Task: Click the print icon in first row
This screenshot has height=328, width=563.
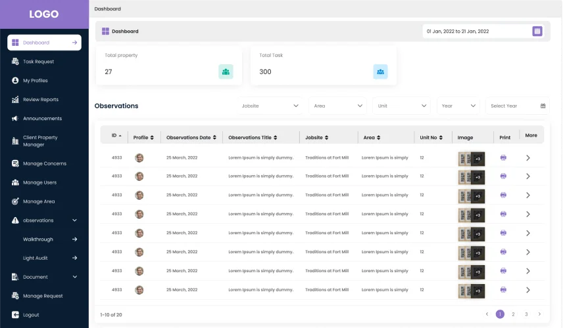Action: pos(503,157)
